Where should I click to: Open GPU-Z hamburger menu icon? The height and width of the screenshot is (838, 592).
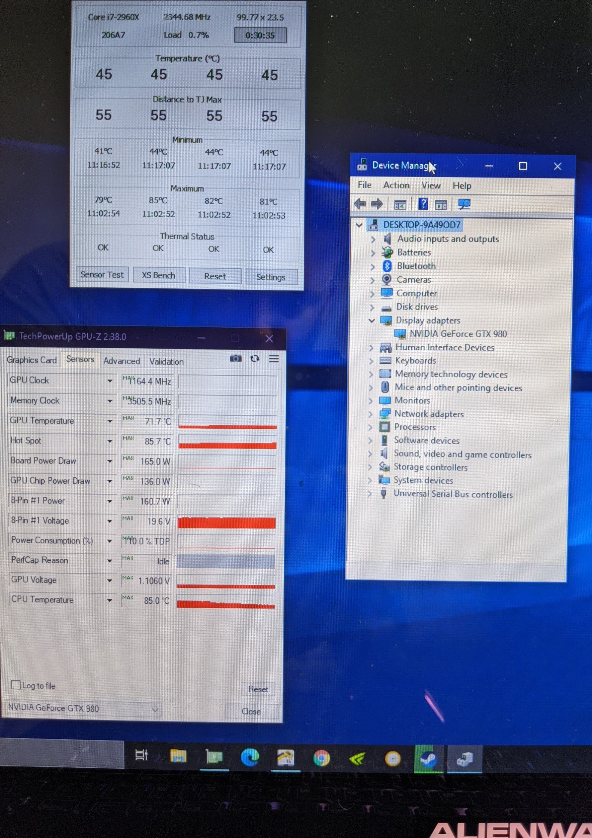[274, 359]
